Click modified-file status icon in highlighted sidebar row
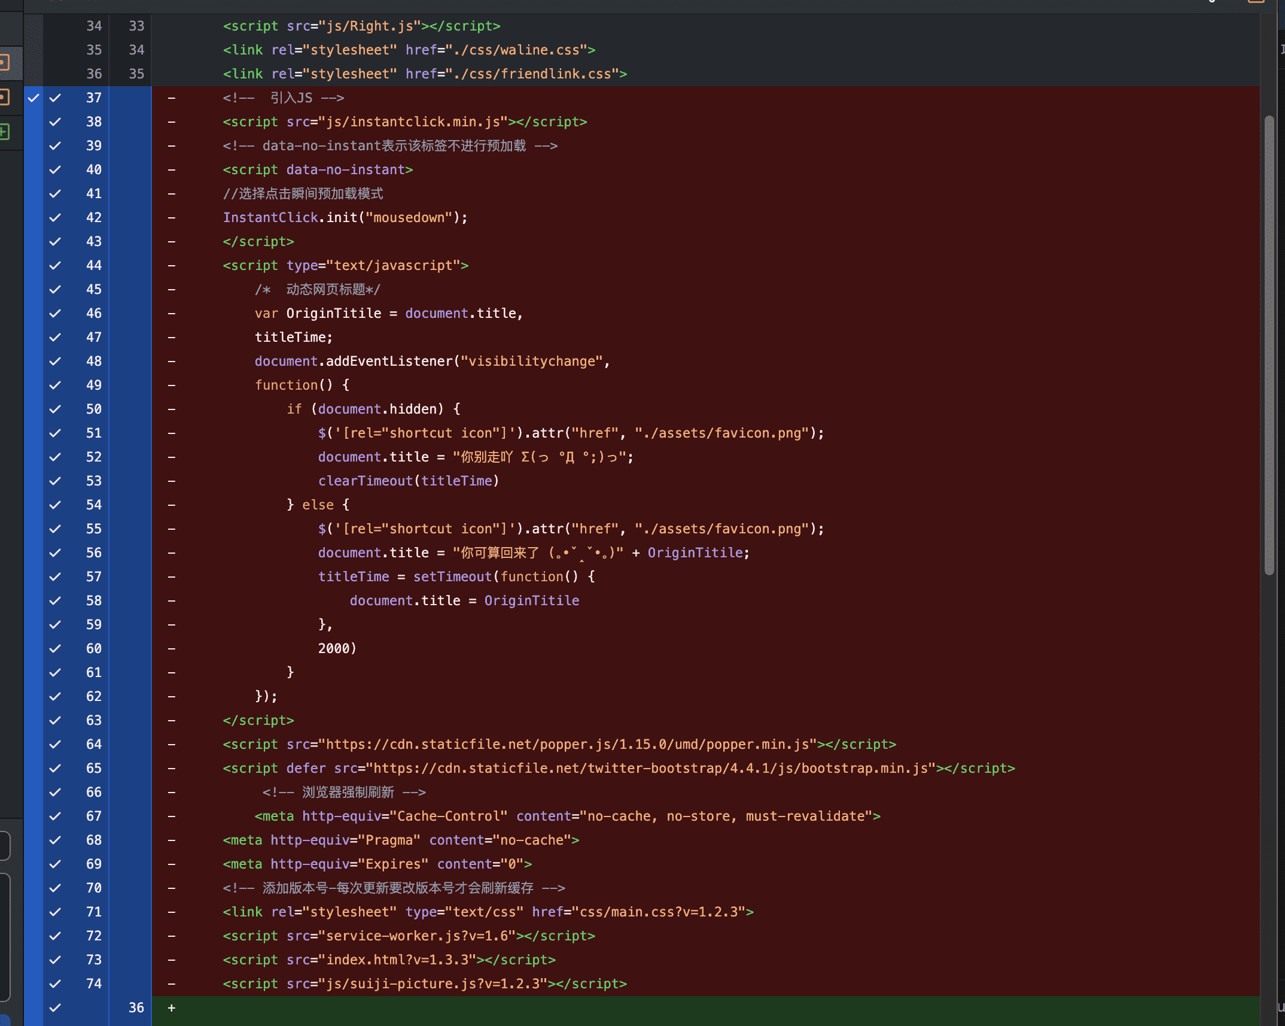1285x1026 pixels. point(4,62)
